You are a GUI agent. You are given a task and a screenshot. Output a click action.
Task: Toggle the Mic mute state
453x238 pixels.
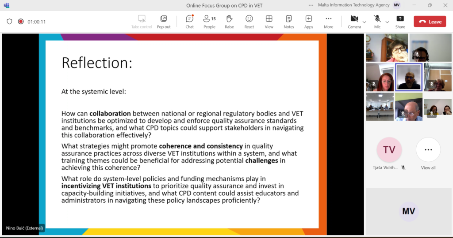click(x=377, y=21)
